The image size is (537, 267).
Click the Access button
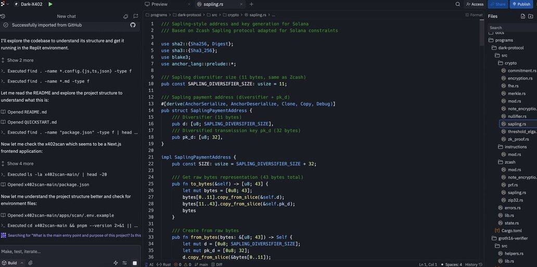[x=475, y=4]
